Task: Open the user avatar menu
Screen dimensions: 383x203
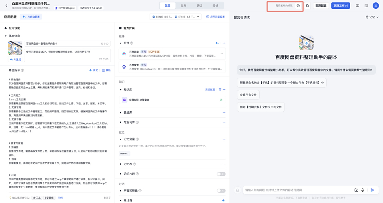Action: click(x=376, y=6)
